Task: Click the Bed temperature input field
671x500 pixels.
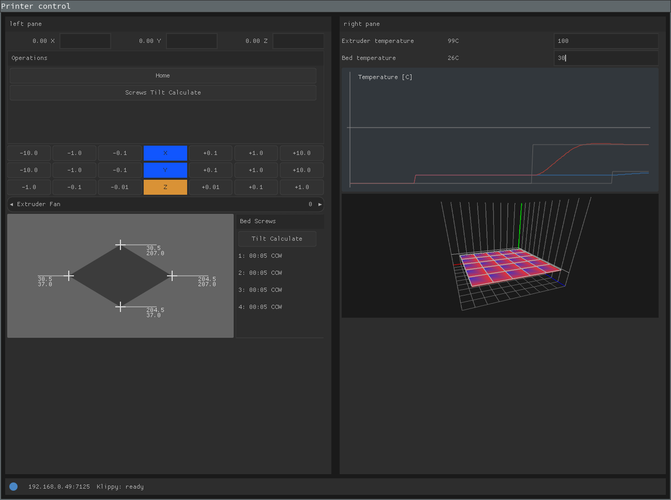Action: pos(606,58)
